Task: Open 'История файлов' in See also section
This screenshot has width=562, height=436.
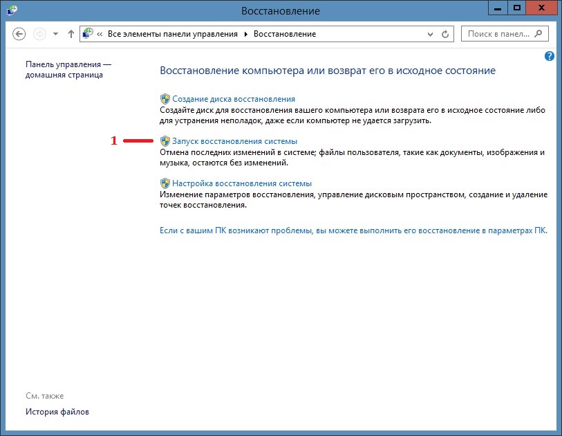Action: (57, 412)
